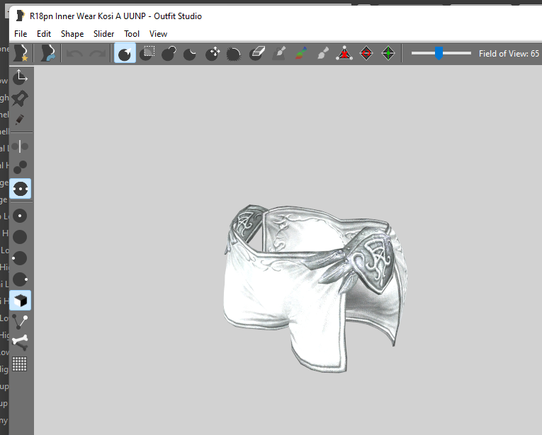
Task: Select the rainbow Color Paint brush
Action: 301,53
